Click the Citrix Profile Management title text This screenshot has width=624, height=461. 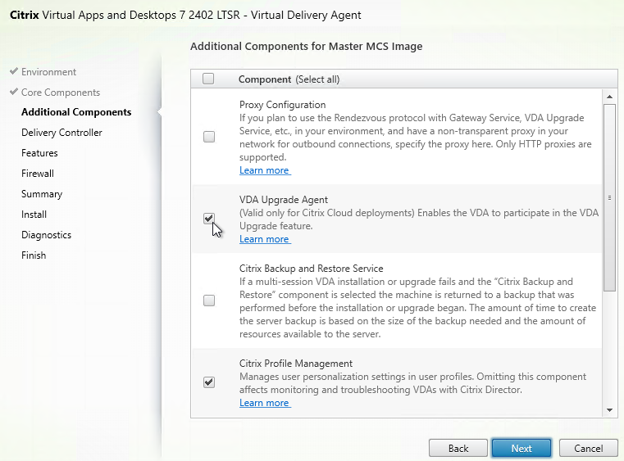pos(296,364)
